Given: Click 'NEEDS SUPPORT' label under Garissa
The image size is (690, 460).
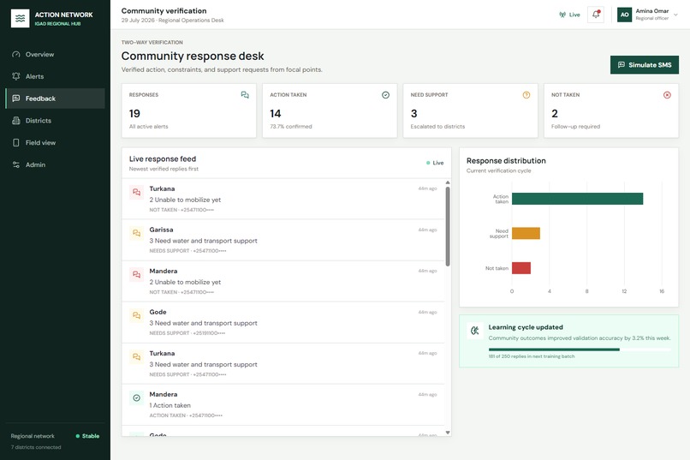Looking at the screenshot, I should click(x=169, y=251).
